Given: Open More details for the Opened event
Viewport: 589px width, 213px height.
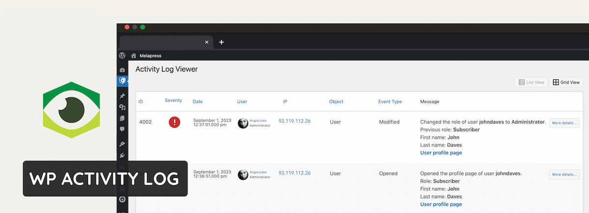Looking at the screenshot, I should (564, 174).
